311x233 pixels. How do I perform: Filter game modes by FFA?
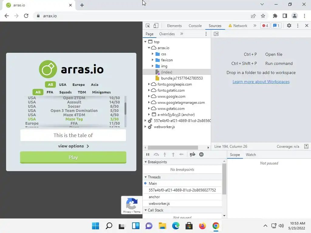click(x=50, y=92)
